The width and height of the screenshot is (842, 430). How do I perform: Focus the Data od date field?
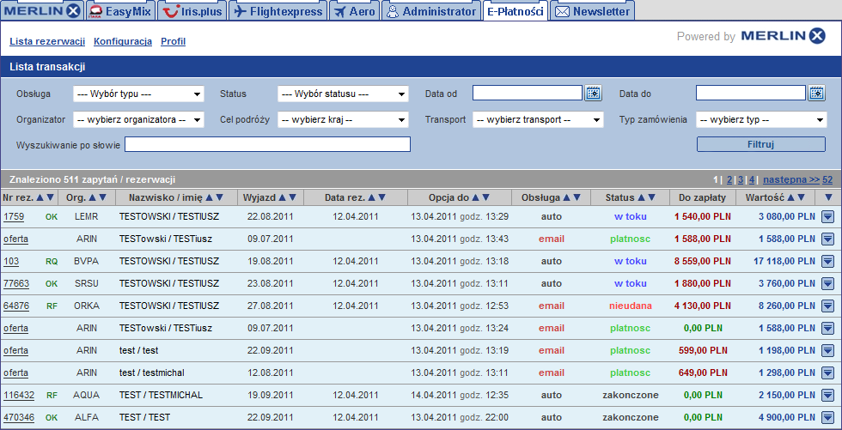528,93
